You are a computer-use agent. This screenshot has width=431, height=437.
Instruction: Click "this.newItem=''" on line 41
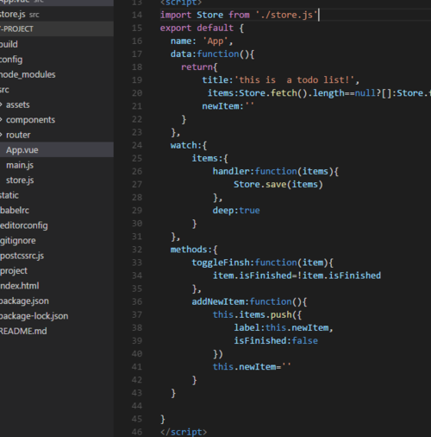pos(252,367)
